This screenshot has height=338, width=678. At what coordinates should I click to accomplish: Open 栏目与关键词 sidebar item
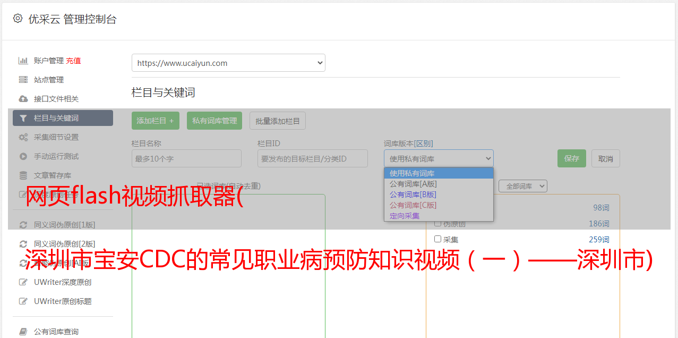click(63, 118)
